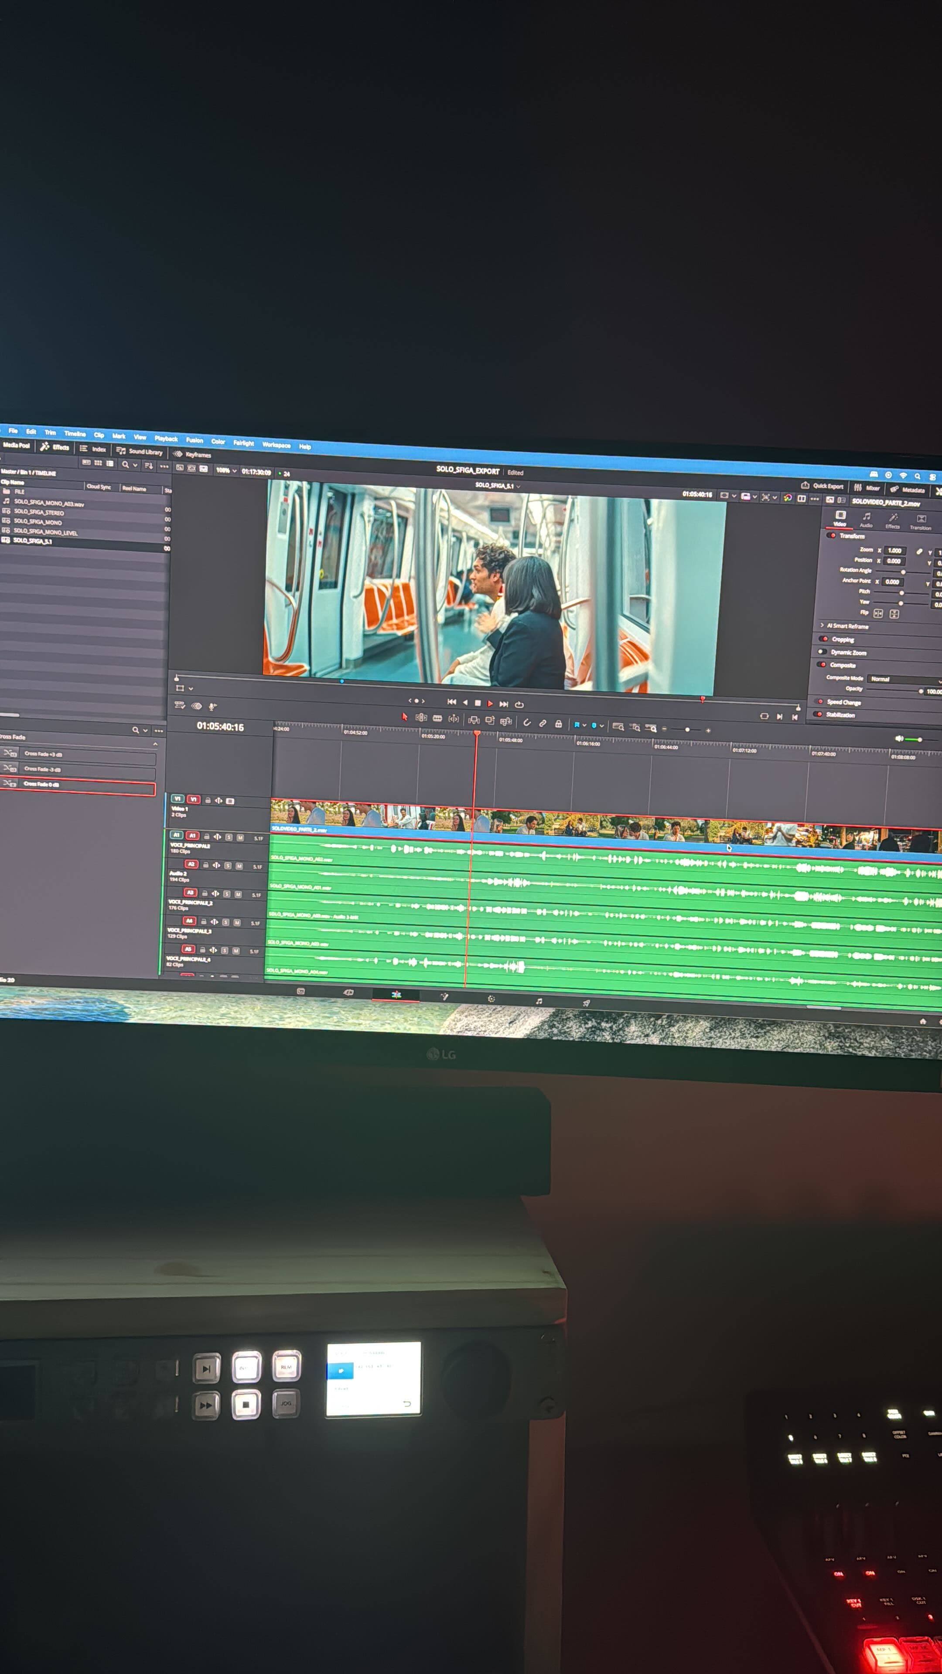Select the arrow Selection Mode tool
Image resolution: width=942 pixels, height=1674 pixels.
(404, 717)
